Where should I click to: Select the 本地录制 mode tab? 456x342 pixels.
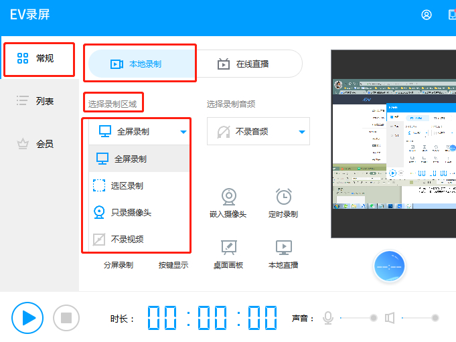coord(142,64)
